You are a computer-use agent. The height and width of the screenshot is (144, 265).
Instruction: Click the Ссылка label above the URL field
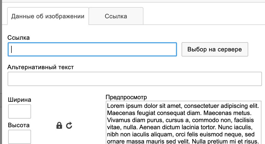pos(19,37)
